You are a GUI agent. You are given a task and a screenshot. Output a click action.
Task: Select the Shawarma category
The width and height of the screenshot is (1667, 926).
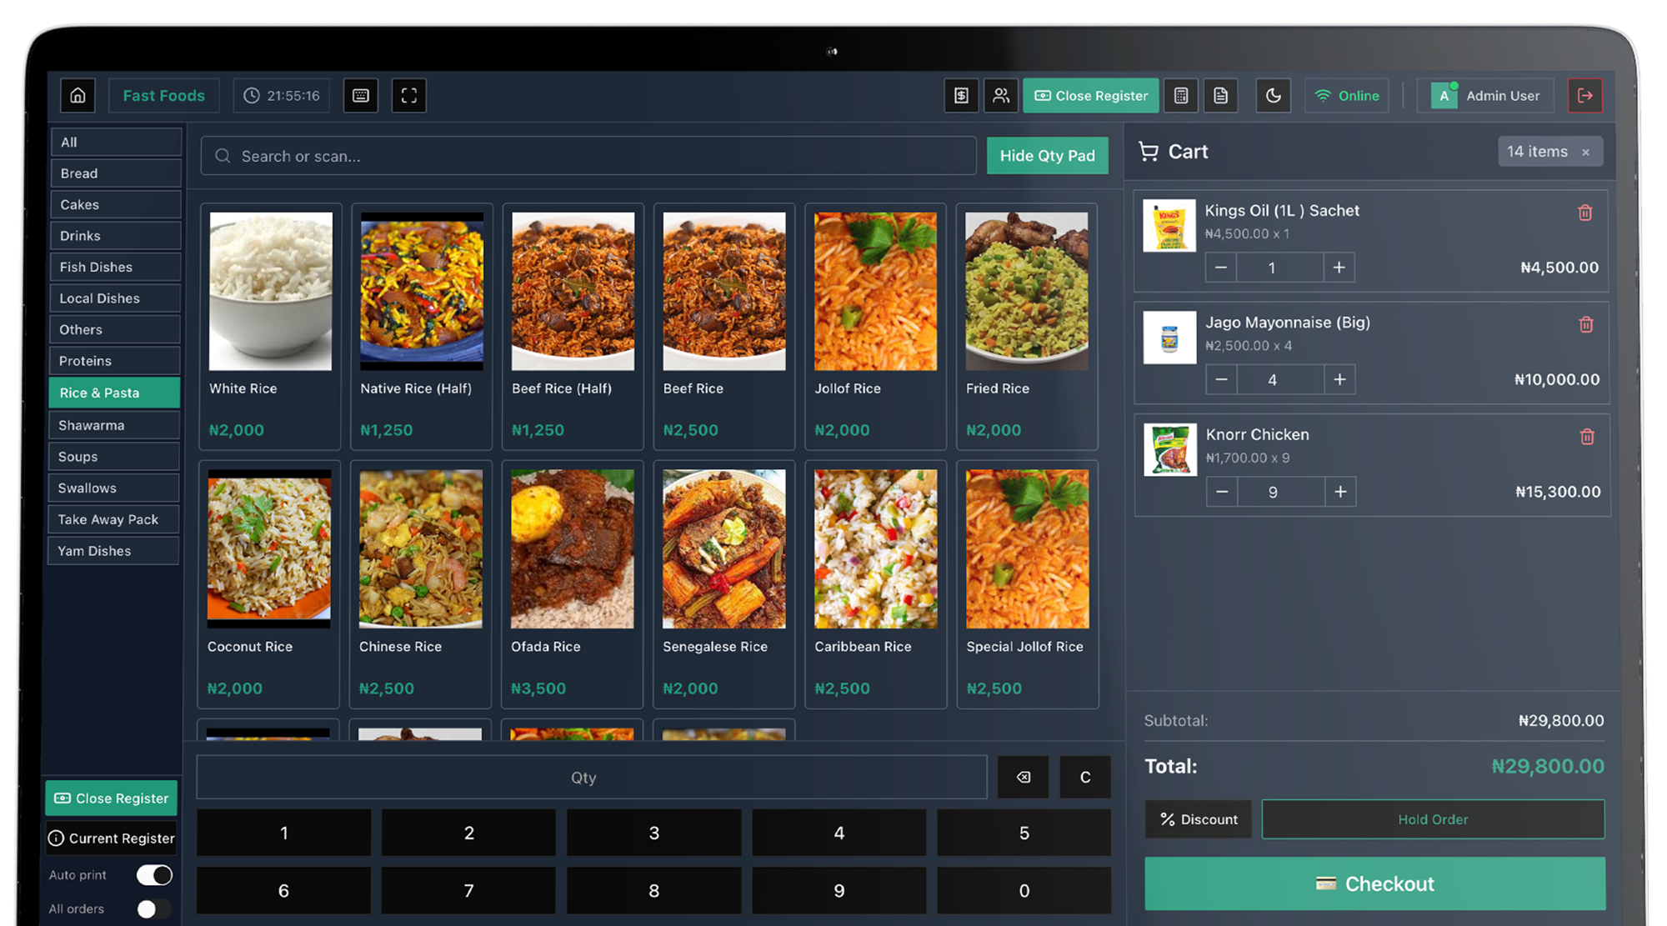click(x=114, y=425)
